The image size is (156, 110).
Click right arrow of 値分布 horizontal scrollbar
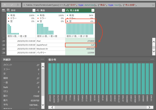(149, 107)
